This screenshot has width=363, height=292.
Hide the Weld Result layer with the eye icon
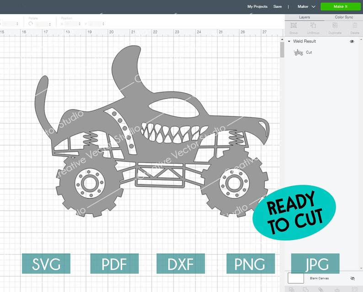tap(352, 42)
